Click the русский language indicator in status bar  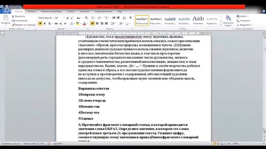click(x=57, y=144)
